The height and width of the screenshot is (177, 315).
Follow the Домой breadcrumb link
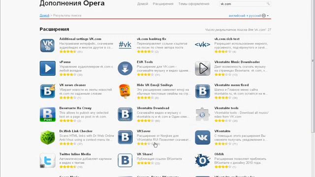pyautogui.click(x=44, y=15)
